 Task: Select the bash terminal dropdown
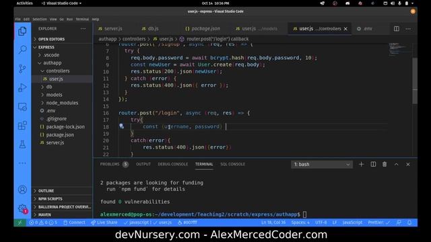[x=322, y=164]
